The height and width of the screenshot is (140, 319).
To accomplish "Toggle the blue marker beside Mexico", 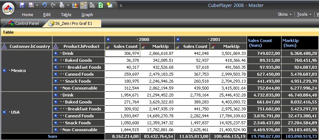I will click(4, 71).
